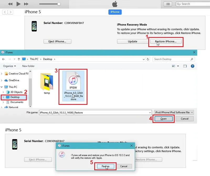Viewport: 210px width, 176px height.
Task: Click the change view icon
Action: coord(174,66)
